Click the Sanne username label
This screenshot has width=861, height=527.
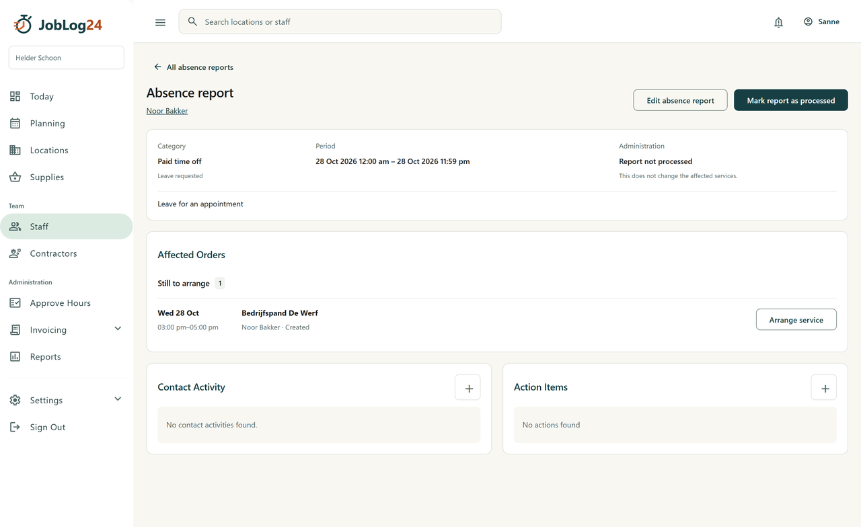[x=829, y=22]
